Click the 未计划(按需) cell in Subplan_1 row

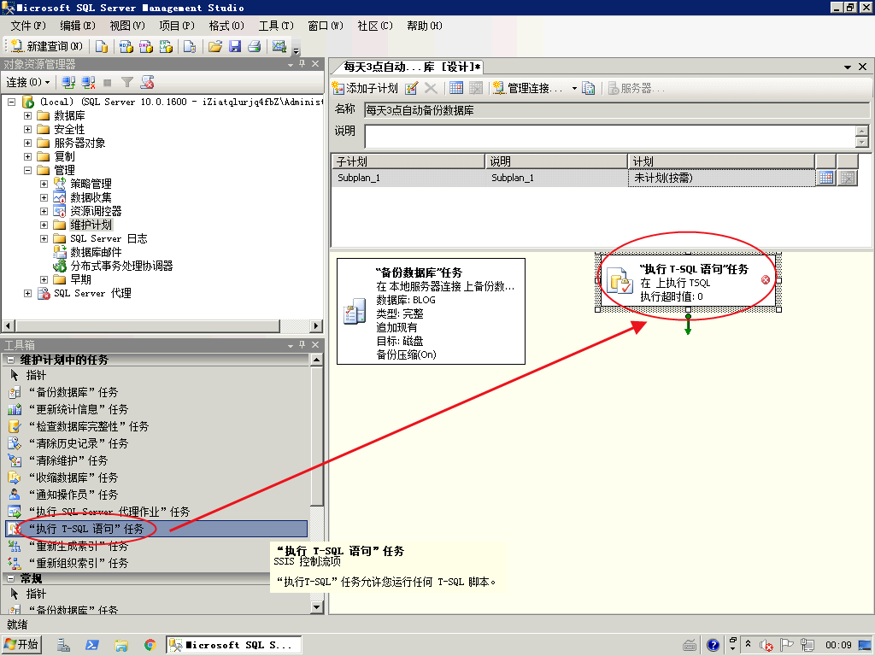[x=721, y=178]
